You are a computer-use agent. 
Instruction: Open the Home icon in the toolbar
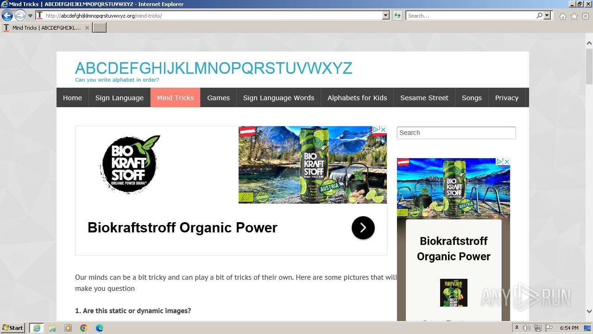562,16
